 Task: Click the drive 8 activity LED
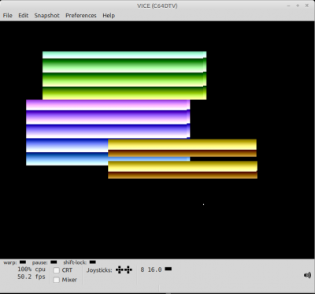pos(169,269)
